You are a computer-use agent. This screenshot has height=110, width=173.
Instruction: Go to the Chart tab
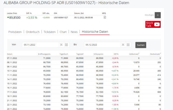coord(63,32)
